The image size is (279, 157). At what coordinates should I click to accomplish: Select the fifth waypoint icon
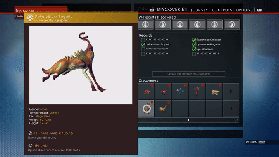pos(214,24)
